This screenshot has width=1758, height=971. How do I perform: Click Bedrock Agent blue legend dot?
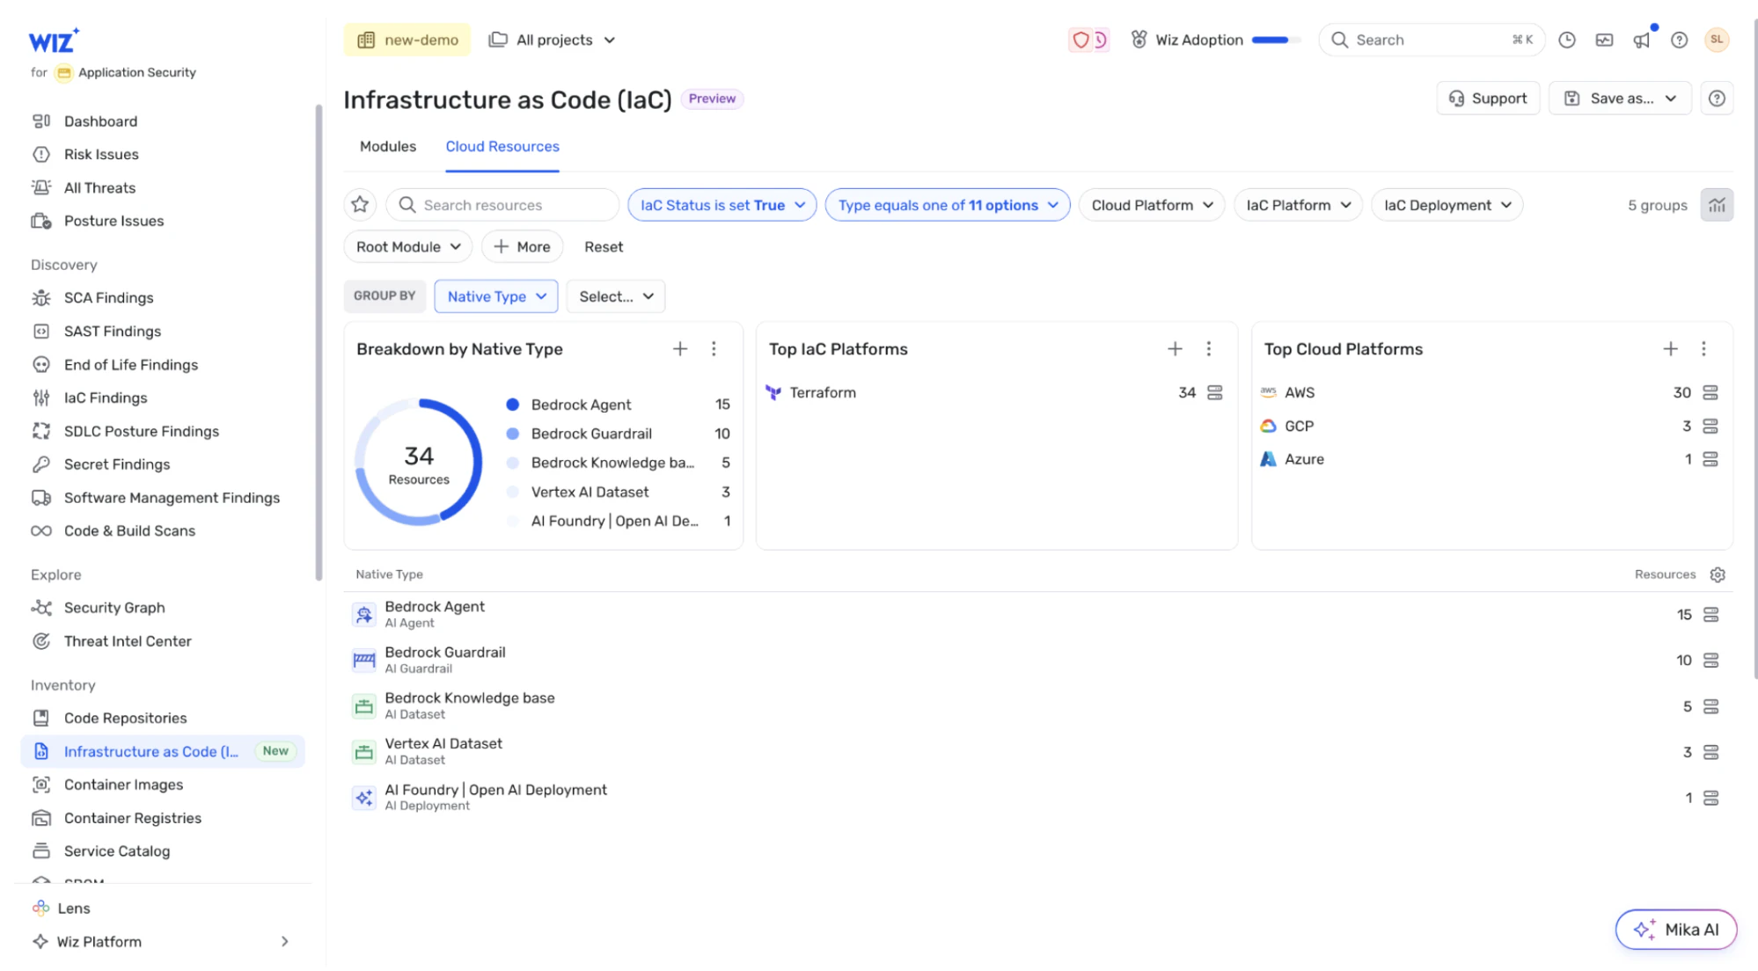click(513, 405)
